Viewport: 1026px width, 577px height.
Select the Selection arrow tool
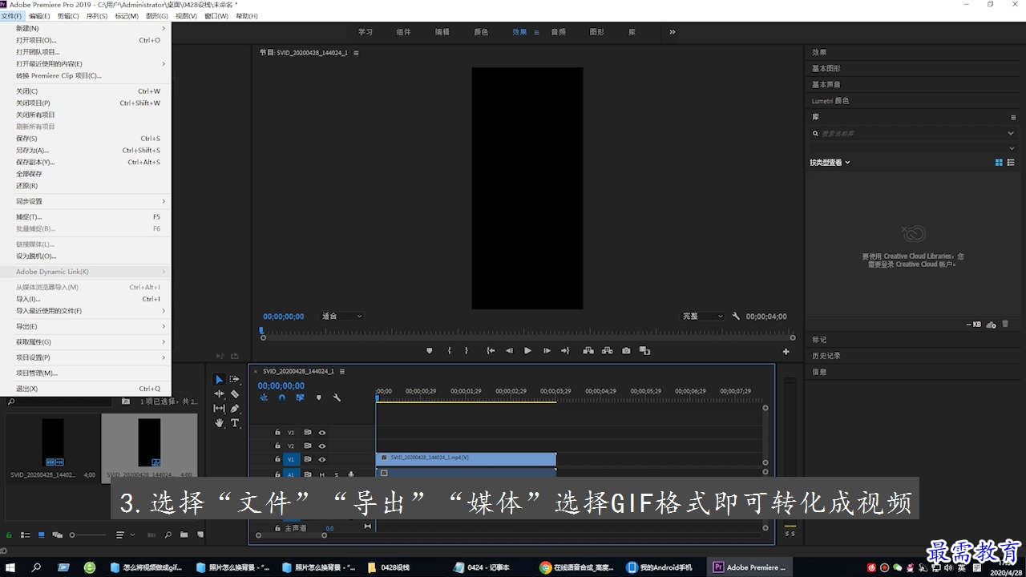pos(219,379)
